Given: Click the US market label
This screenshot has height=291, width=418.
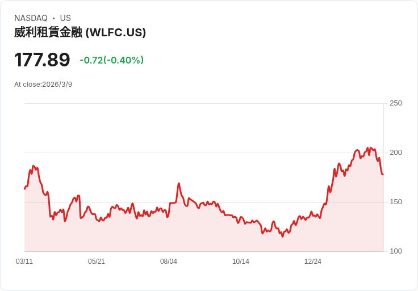Looking at the screenshot, I should pos(65,18).
